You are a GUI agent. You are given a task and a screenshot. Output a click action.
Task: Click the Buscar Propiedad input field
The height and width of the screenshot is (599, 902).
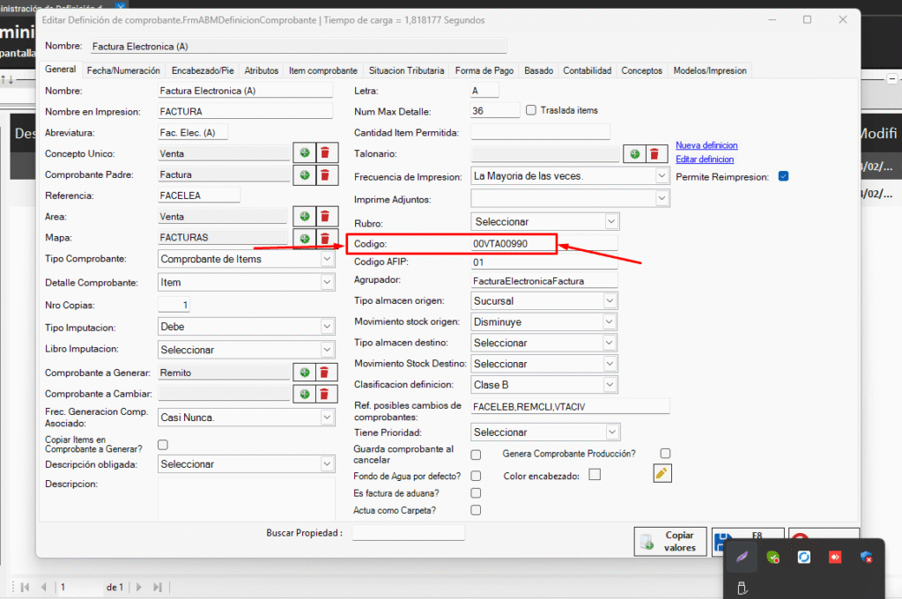pos(407,533)
